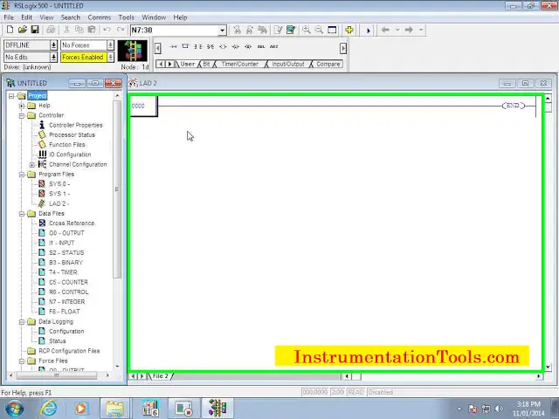Select rung number 0000

click(138, 106)
